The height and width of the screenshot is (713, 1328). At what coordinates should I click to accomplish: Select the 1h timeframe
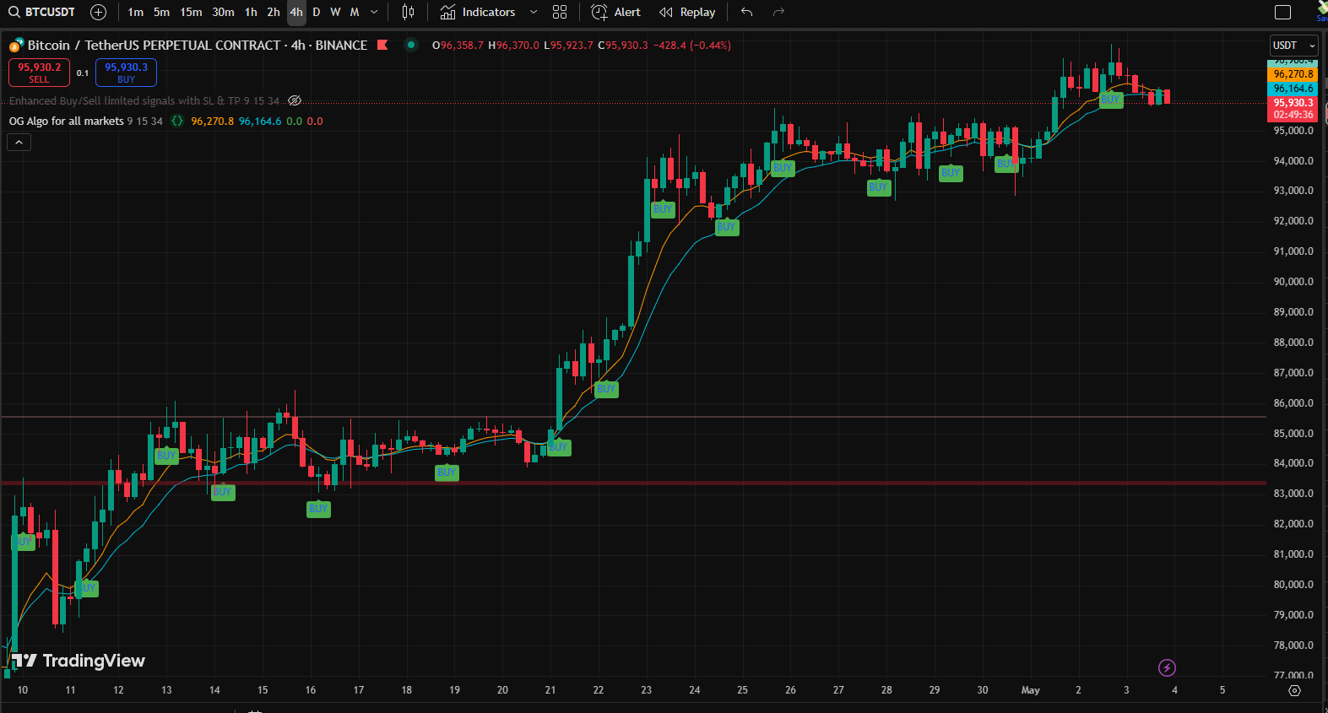(251, 12)
